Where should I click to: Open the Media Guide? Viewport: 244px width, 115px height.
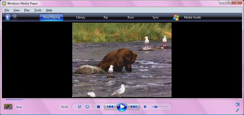192,17
